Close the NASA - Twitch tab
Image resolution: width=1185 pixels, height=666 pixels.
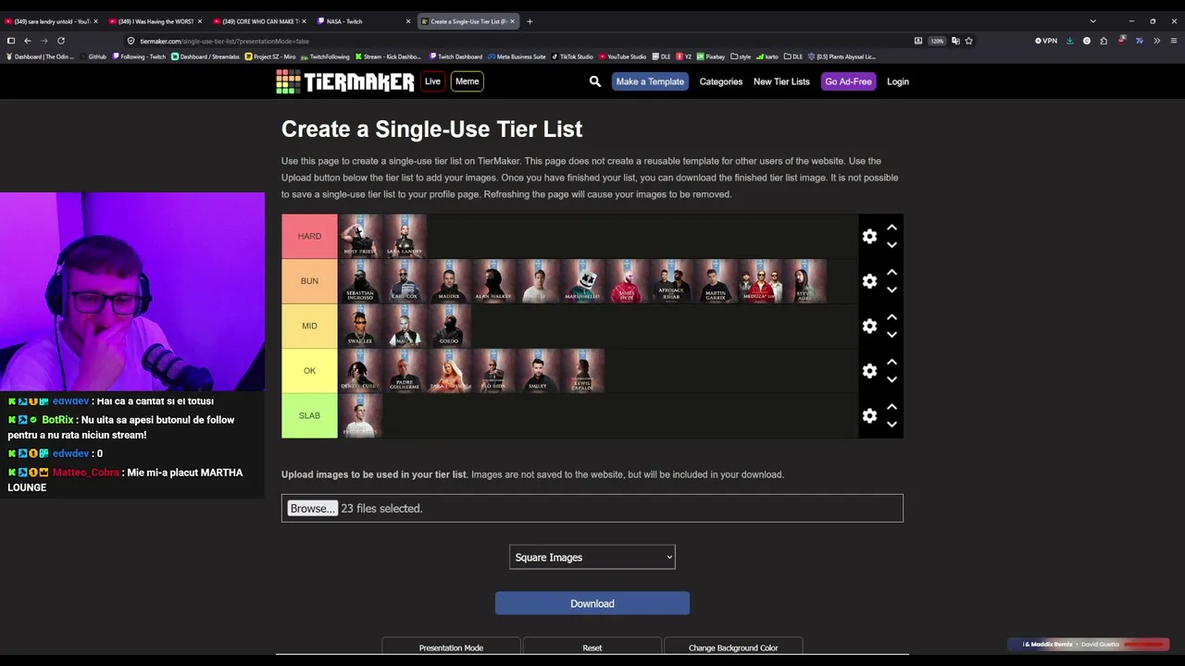407,21
